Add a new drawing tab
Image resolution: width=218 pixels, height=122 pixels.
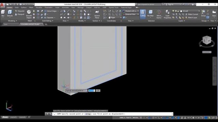pos(46,24)
